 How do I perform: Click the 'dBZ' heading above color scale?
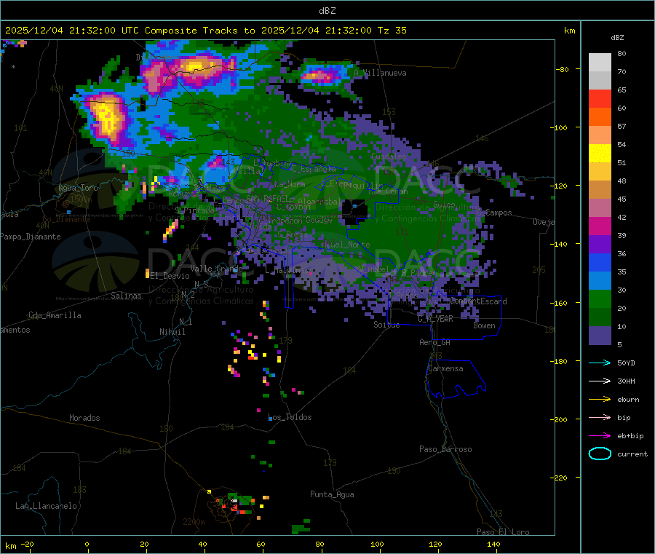click(x=617, y=38)
